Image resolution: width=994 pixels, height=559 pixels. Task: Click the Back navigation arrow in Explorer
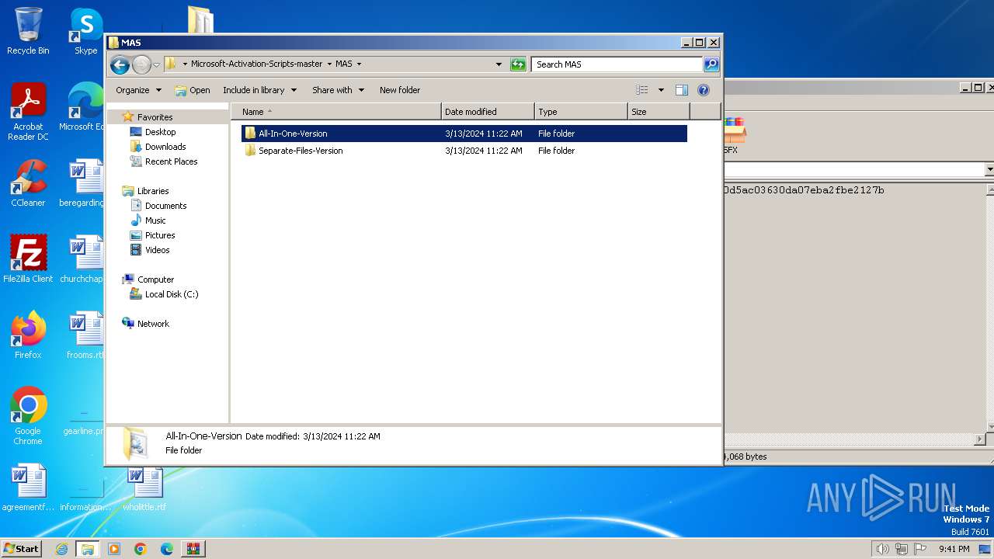[120, 64]
